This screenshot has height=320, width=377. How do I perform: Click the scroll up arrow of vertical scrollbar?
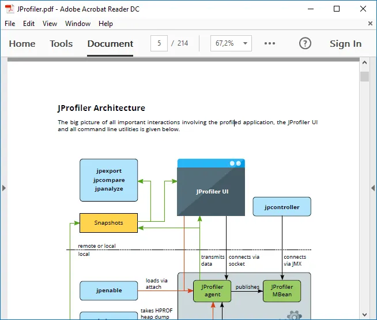click(364, 62)
